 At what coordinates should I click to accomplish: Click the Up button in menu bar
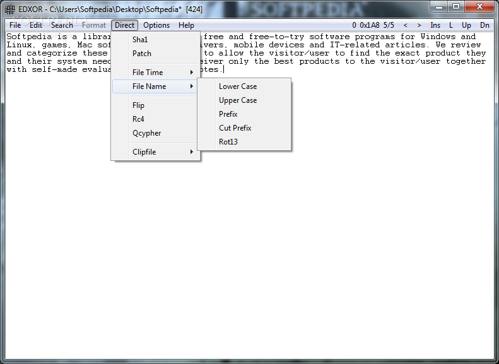pyautogui.click(x=467, y=25)
